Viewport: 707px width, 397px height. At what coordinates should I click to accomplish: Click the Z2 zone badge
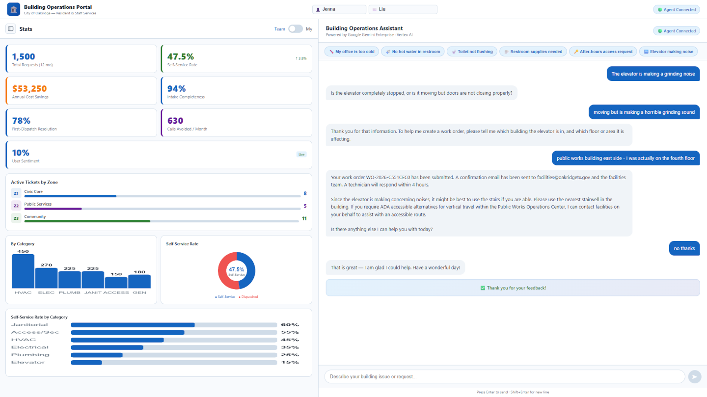[16, 206]
